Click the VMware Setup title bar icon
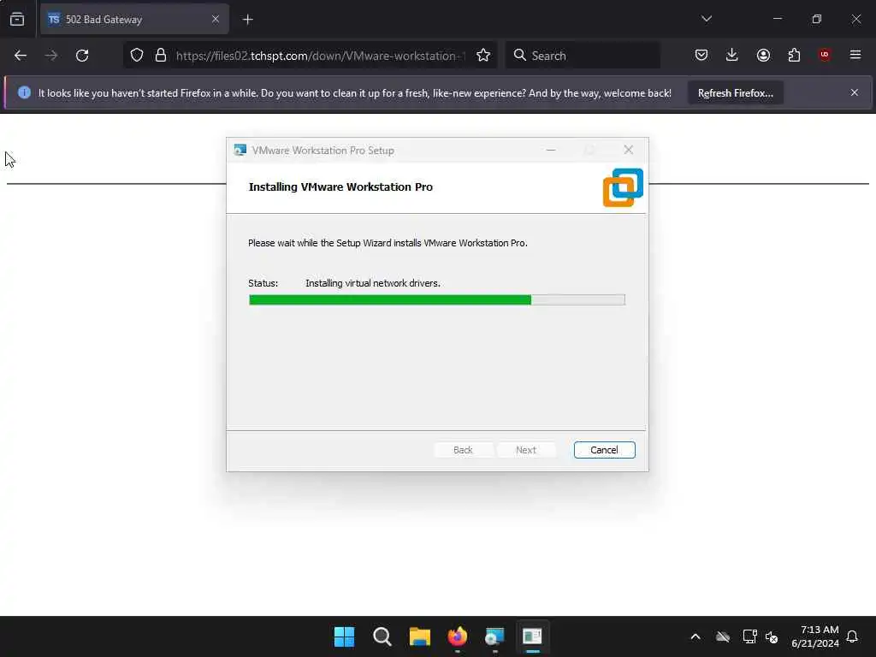 click(x=240, y=150)
